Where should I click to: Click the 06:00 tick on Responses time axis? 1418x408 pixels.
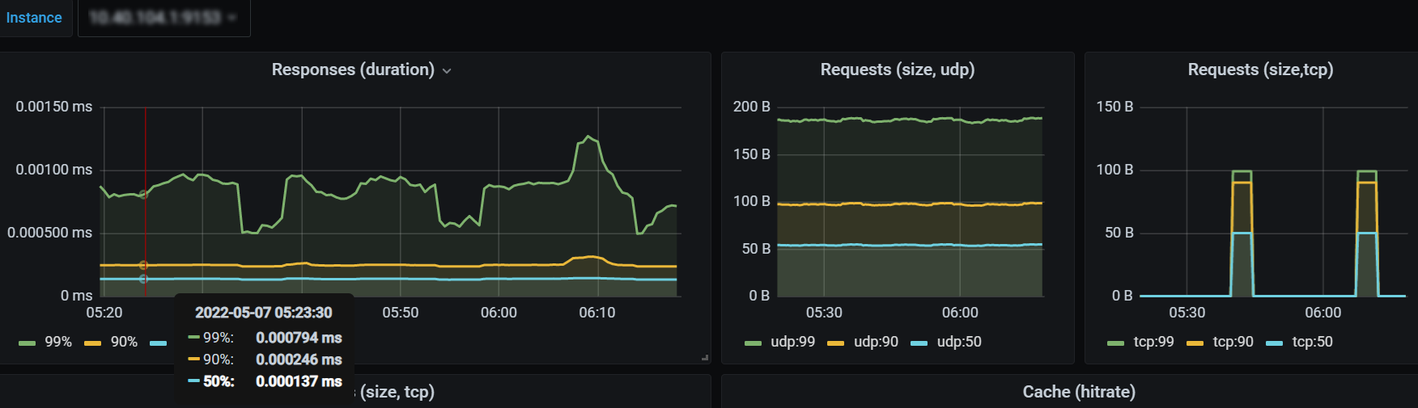(499, 313)
